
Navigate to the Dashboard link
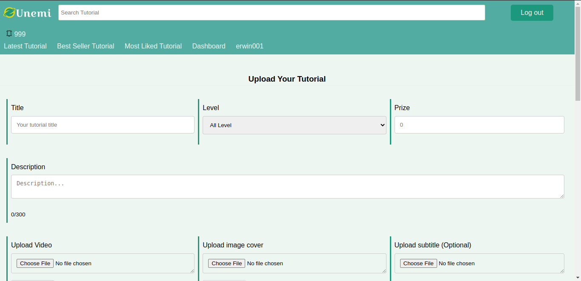(209, 46)
